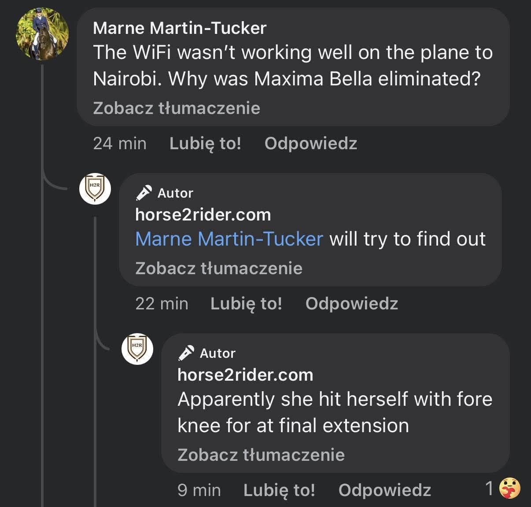Click the blue Marne Martin-Tucker mention

pos(229,239)
